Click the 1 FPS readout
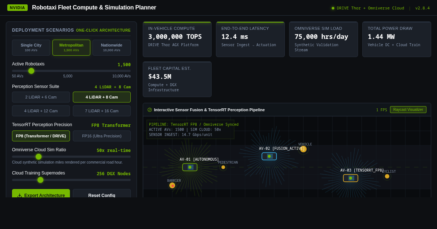This screenshot has width=437, height=229. (x=382, y=110)
